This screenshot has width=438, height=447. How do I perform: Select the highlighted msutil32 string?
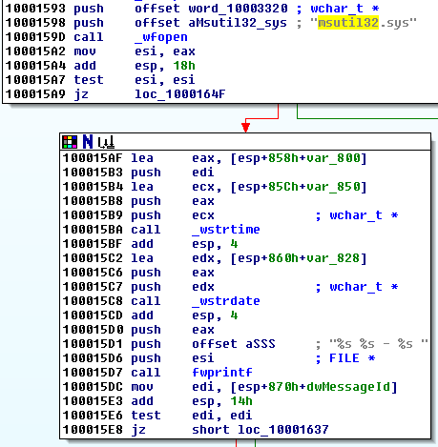(348, 23)
